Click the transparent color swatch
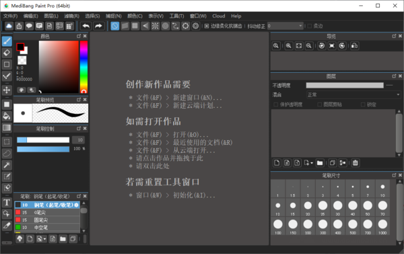This screenshot has height=254, width=404. pos(22,61)
